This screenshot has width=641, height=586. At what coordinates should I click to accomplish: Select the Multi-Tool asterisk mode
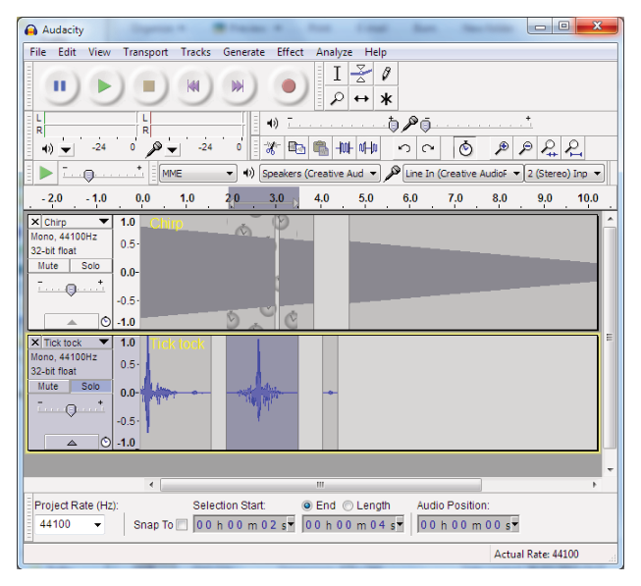click(x=386, y=98)
